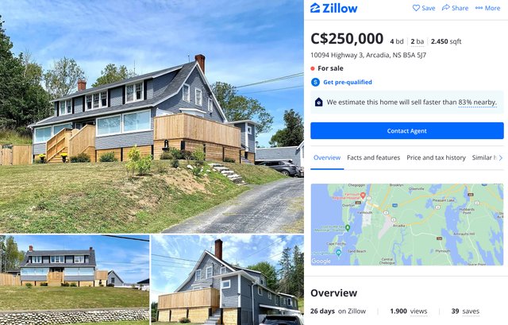This screenshot has height=325, width=508.
Task: Click the house icon in estimate banner
Action: coord(319,103)
